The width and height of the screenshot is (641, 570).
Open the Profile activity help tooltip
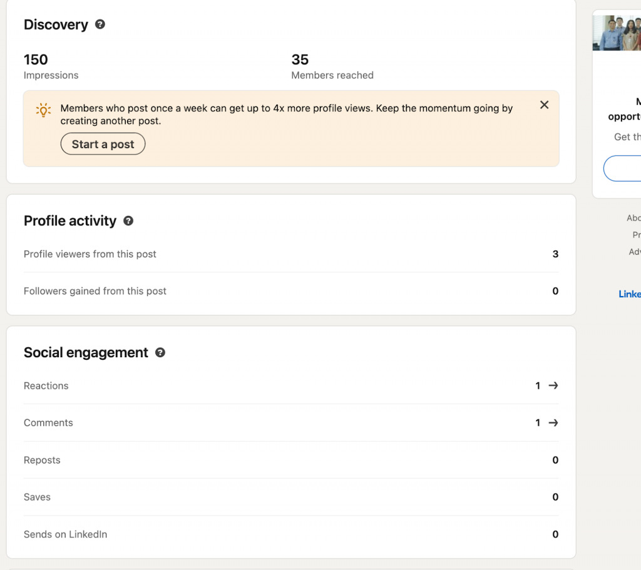point(128,221)
